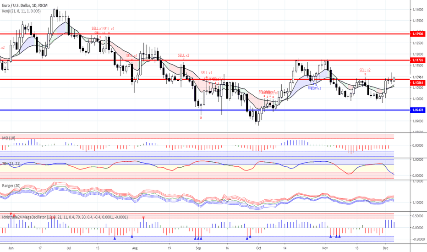
Task: Click the red 1.12906 price tag on the axis
Action: click(417, 34)
